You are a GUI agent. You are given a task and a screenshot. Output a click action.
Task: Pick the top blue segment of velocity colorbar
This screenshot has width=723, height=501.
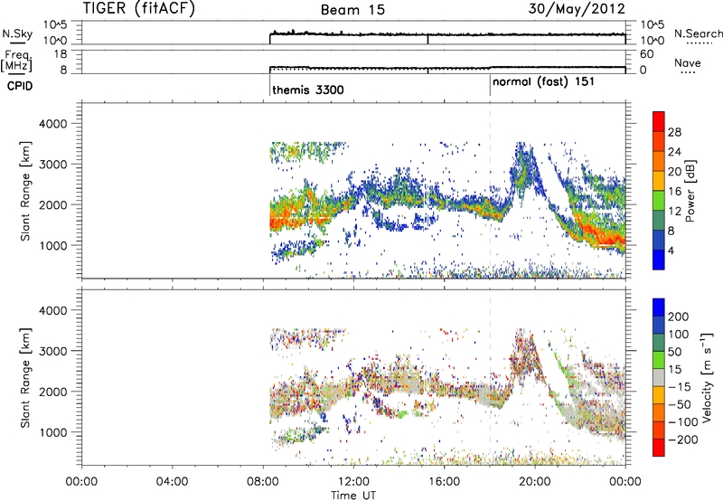coord(659,307)
